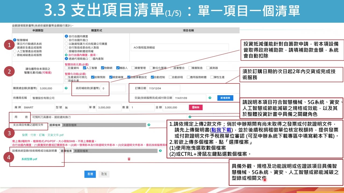The width and height of the screenshot is (344, 193).
Task: Choose 以融資租賃方式向租賃公司購置 option
Action: click(66, 44)
